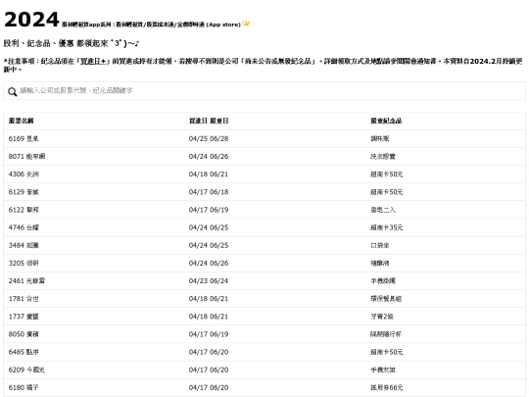This screenshot has width=529, height=397.
Task: Click the 股票名稱 column header
Action: click(21, 121)
